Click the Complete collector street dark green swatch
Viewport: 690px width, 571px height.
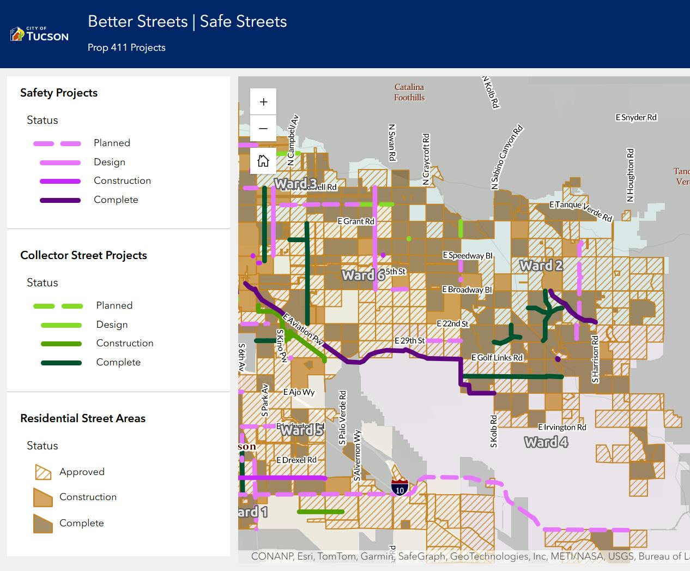tap(61, 363)
